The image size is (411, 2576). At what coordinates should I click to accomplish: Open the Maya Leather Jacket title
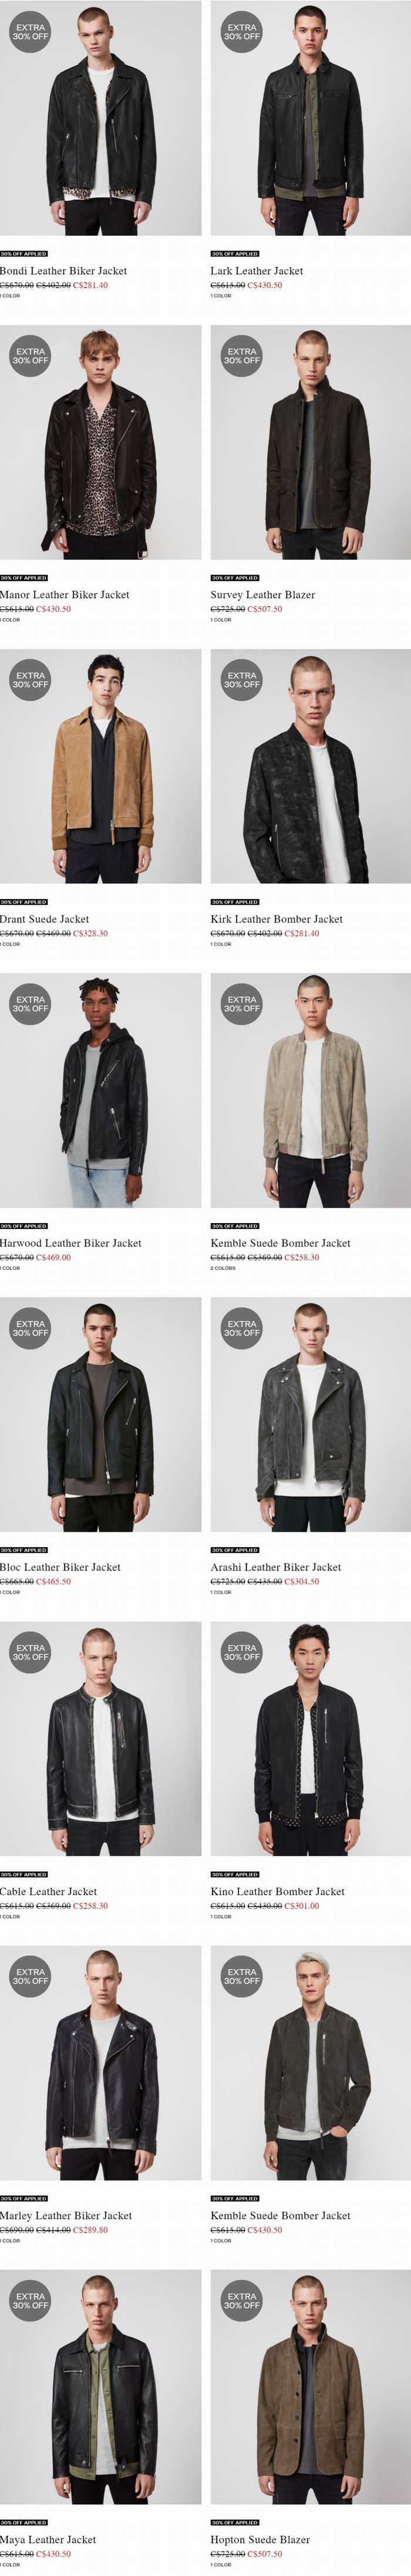[x=48, y=2539]
